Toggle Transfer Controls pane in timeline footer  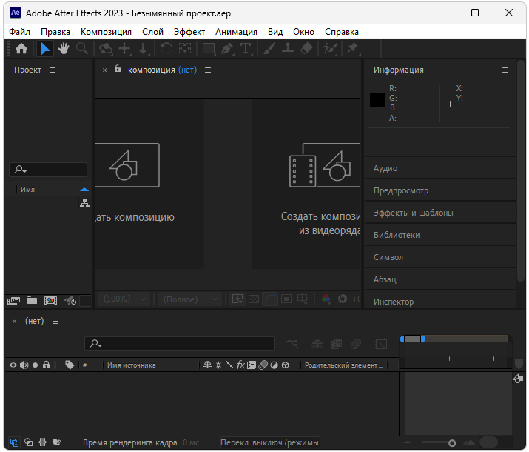click(x=29, y=442)
